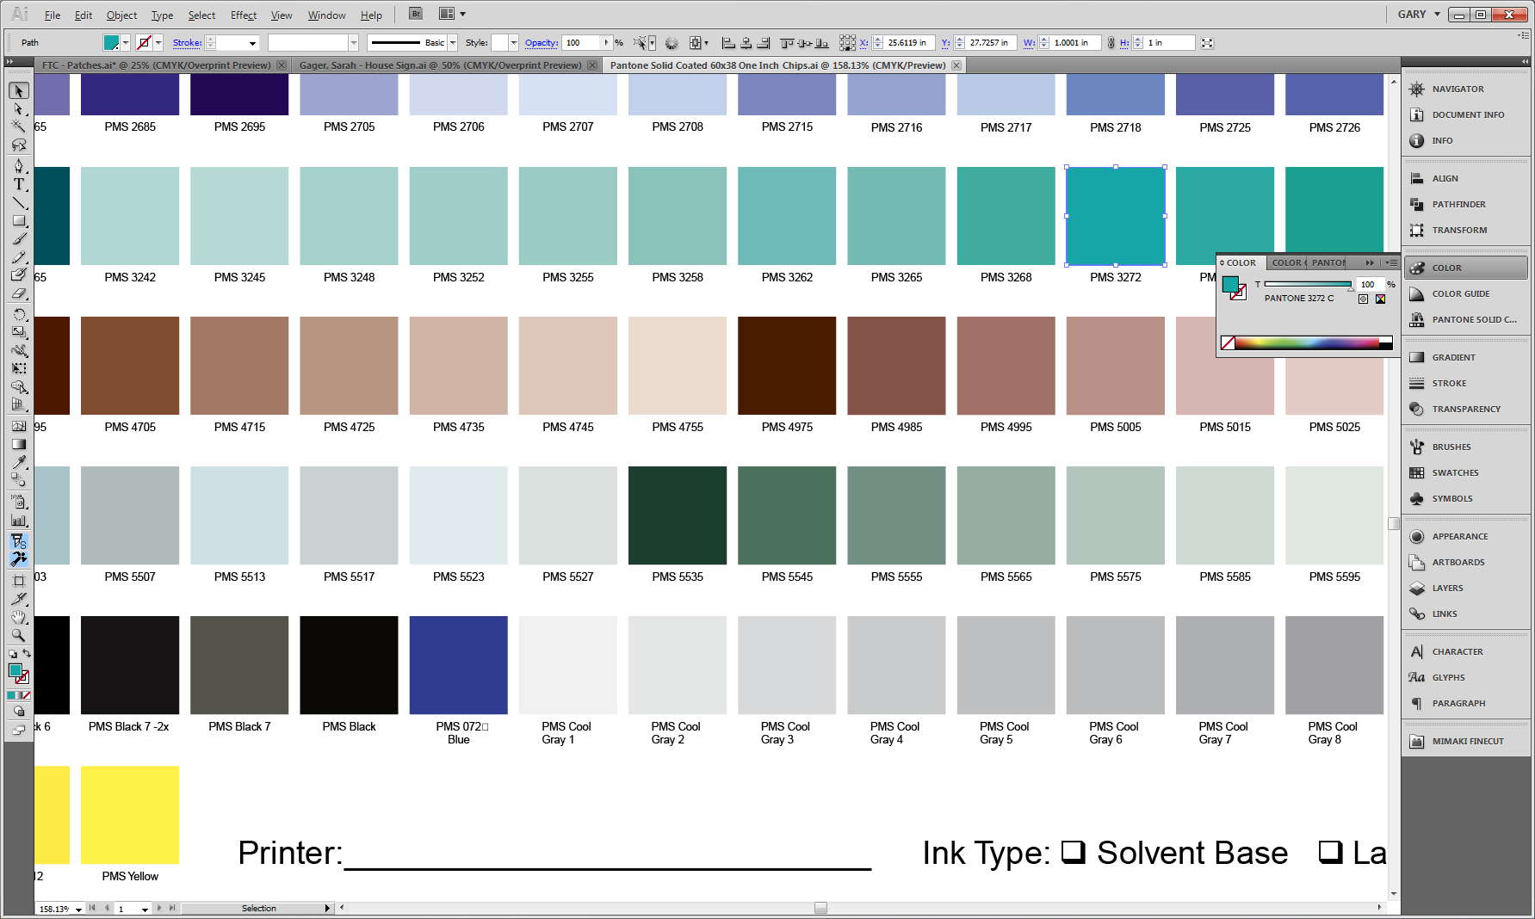Select the Pen tool
Screen dimensions: 1535x919
pyautogui.click(x=19, y=166)
